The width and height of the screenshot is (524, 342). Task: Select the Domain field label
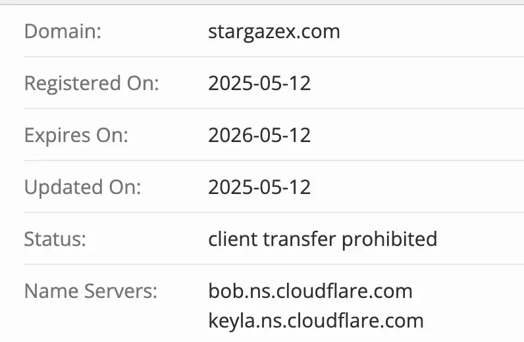tap(63, 32)
